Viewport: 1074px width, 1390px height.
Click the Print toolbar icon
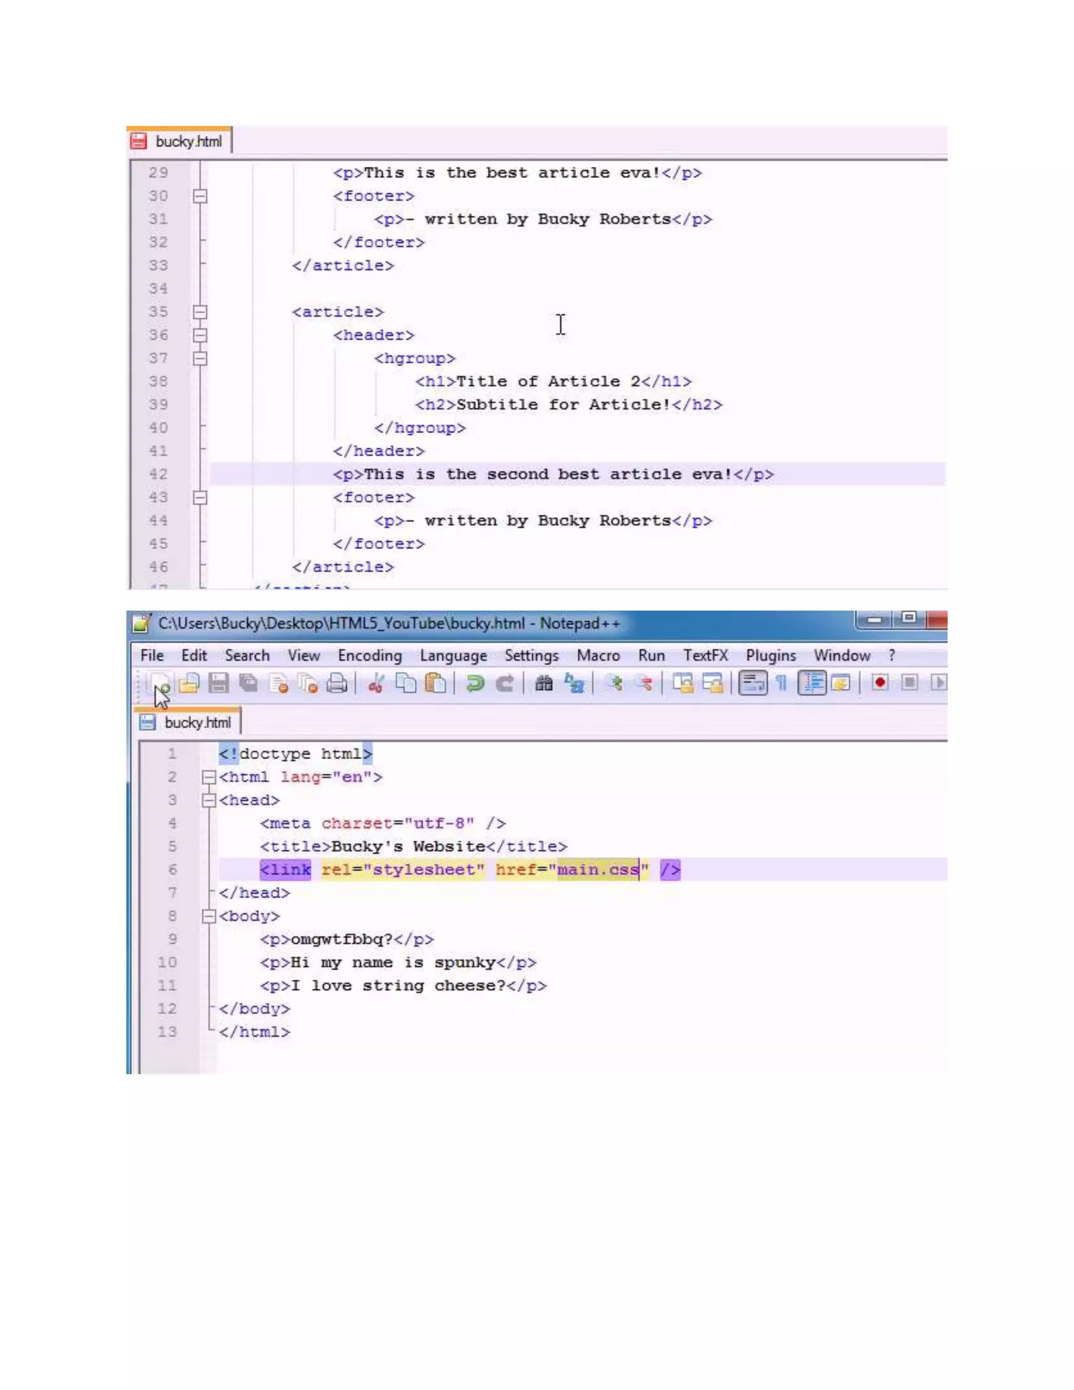[x=337, y=683]
